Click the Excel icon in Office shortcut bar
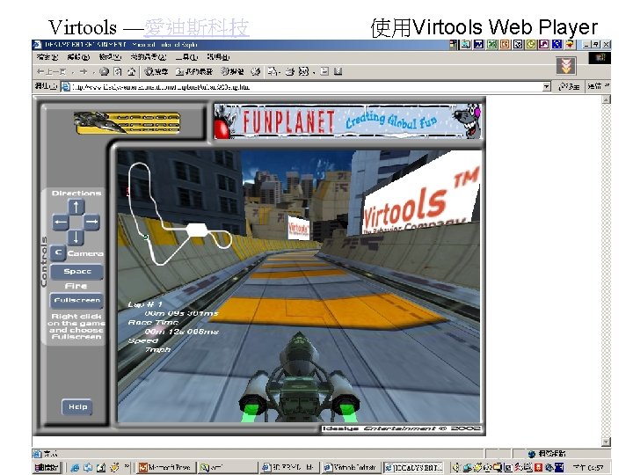This screenshot has width=633, height=475. click(491, 45)
